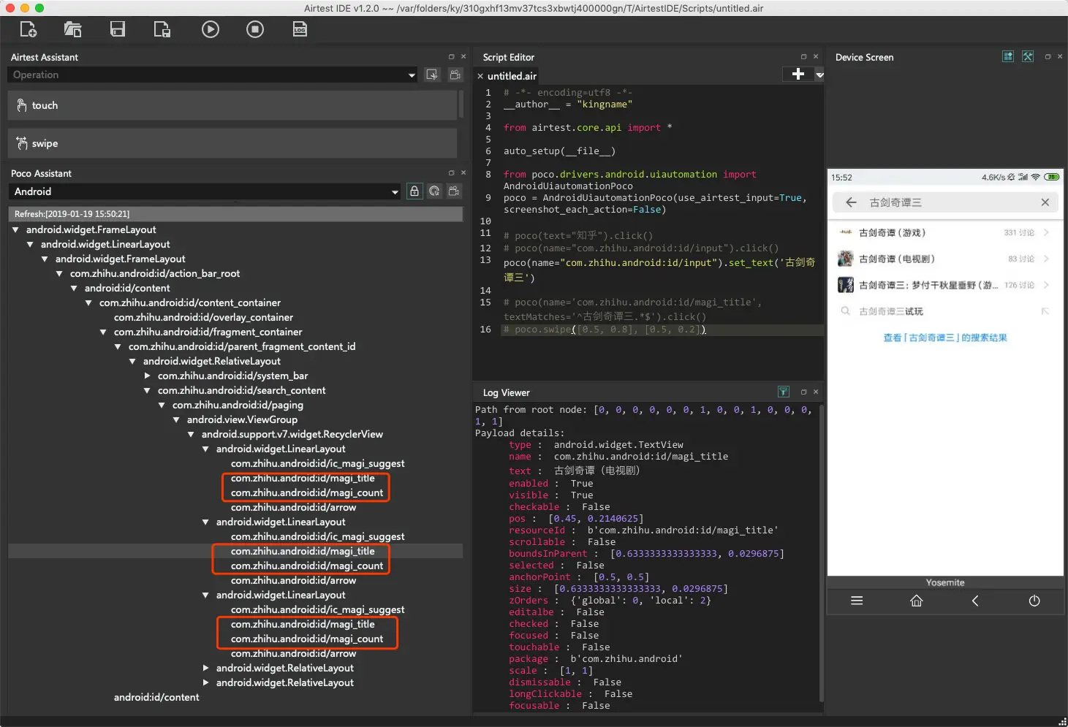
Task: Save the script with the floppy icon
Action: click(118, 30)
